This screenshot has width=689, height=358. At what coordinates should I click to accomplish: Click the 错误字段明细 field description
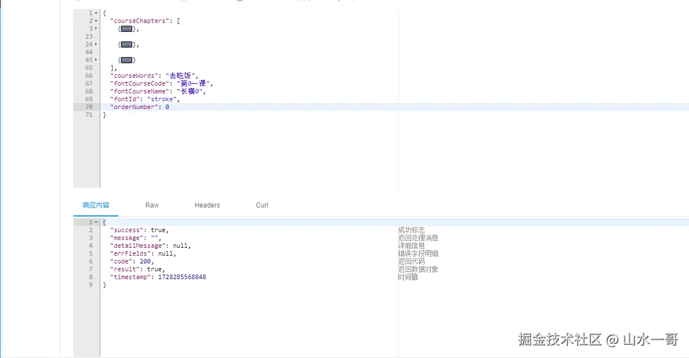click(x=418, y=253)
